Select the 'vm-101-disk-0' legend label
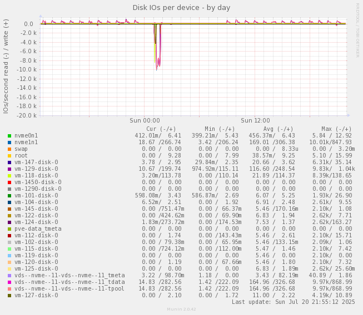The height and width of the screenshot is (315, 363). pyautogui.click(x=36, y=196)
